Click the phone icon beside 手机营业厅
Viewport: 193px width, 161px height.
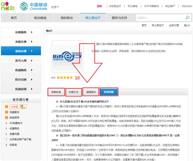coord(107,6)
